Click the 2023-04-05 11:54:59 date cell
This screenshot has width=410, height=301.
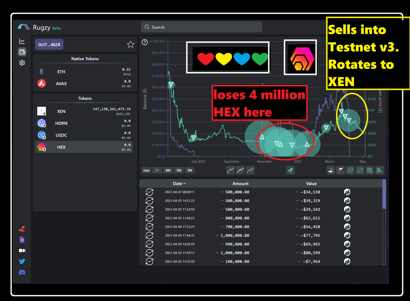tap(179, 209)
